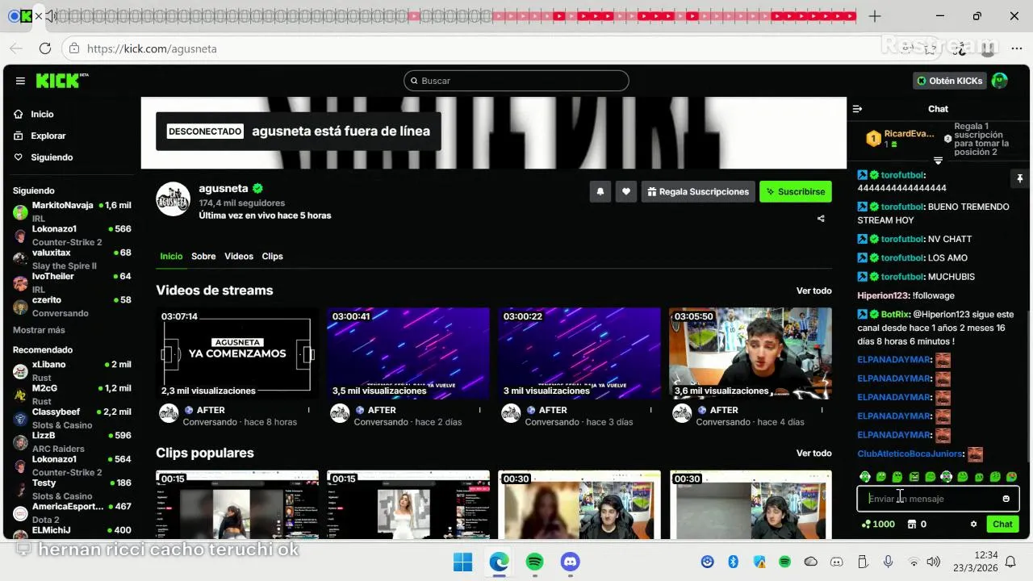Click torofutbol username in LOS AMO message

click(x=902, y=258)
